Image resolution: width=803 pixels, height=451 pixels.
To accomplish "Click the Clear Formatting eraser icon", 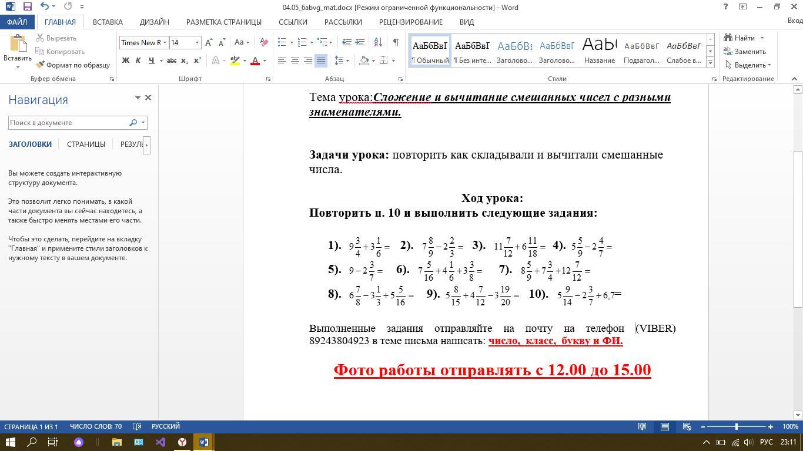I will click(264, 42).
